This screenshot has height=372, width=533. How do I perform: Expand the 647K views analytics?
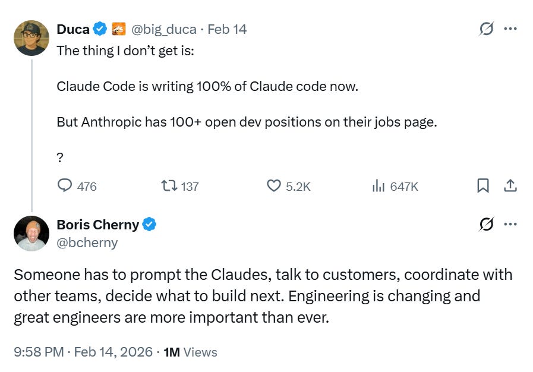[x=392, y=186]
